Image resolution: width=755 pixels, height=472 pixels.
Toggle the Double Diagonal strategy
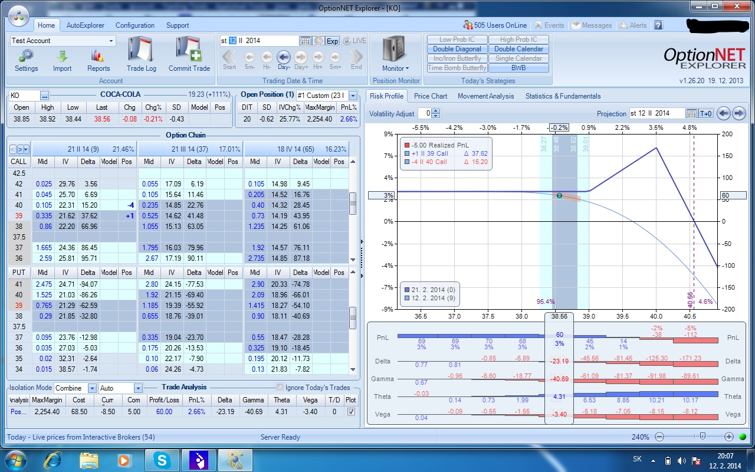coord(457,49)
